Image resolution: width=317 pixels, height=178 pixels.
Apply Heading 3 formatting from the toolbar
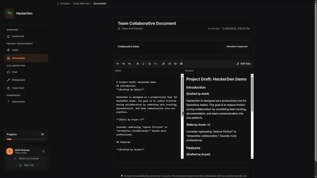click(x=130, y=64)
